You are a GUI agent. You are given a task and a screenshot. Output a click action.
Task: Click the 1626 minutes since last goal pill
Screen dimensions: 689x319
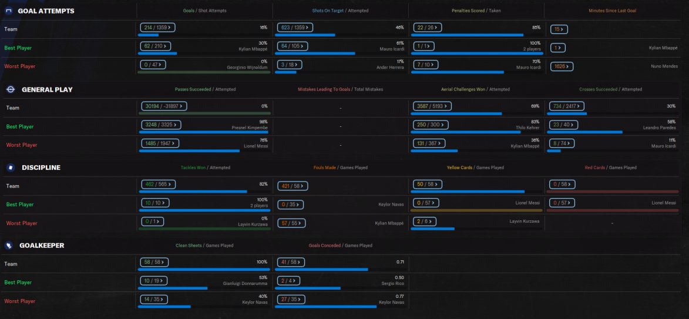coord(562,67)
